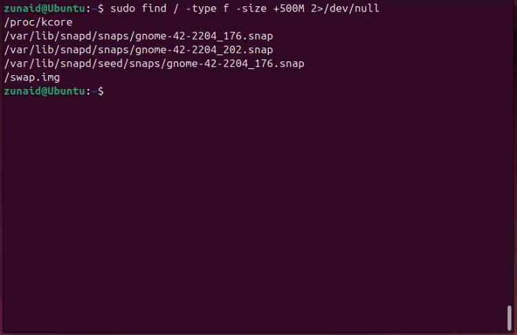Click the gnome-42-2204_202.snap output line
The image size is (517, 335).
pos(139,50)
